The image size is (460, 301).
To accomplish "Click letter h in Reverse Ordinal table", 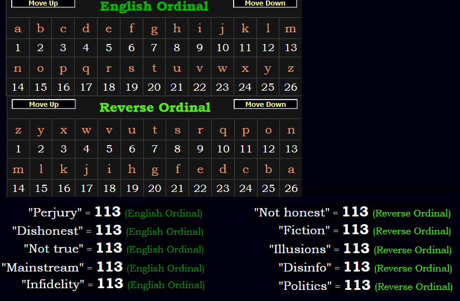I will tap(132, 169).
